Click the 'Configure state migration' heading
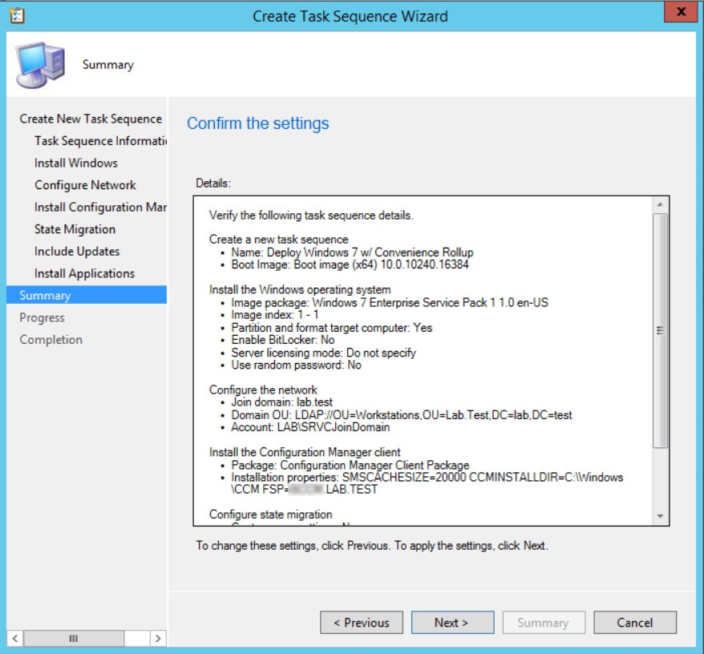 [271, 515]
